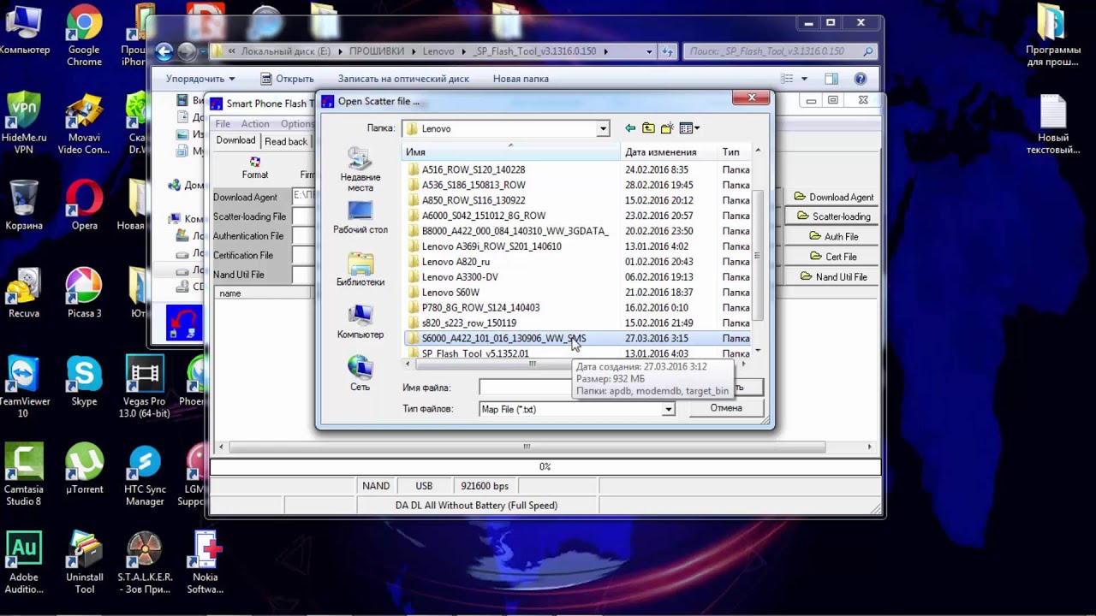Viewport: 1096px width, 616px height.
Task: Select folder Lenovo A3300-DV
Action: (x=460, y=277)
